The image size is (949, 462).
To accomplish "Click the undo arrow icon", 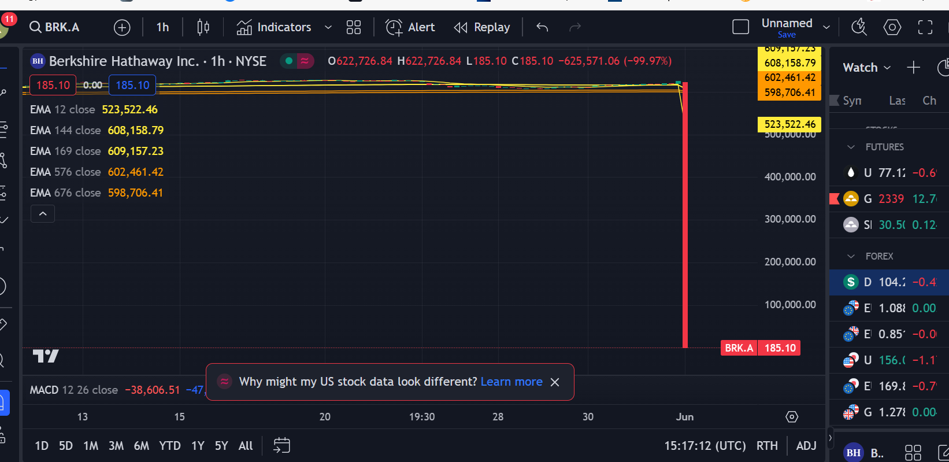I will (542, 27).
